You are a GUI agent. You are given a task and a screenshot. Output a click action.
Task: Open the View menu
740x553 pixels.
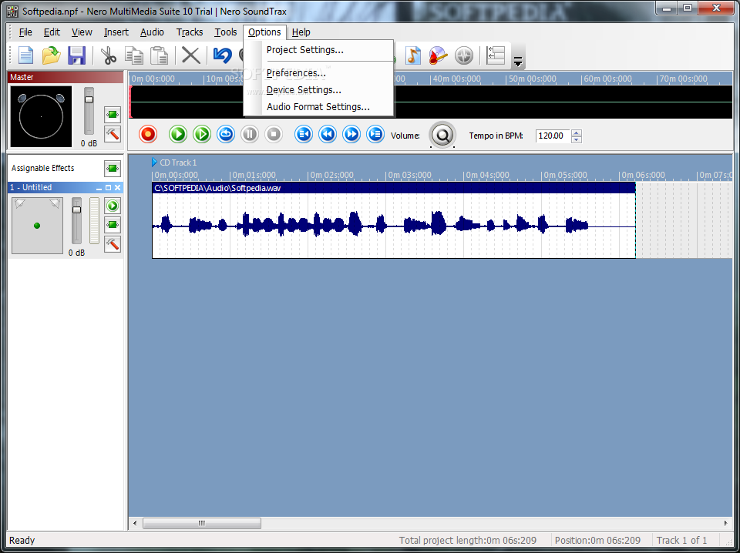[x=82, y=32]
